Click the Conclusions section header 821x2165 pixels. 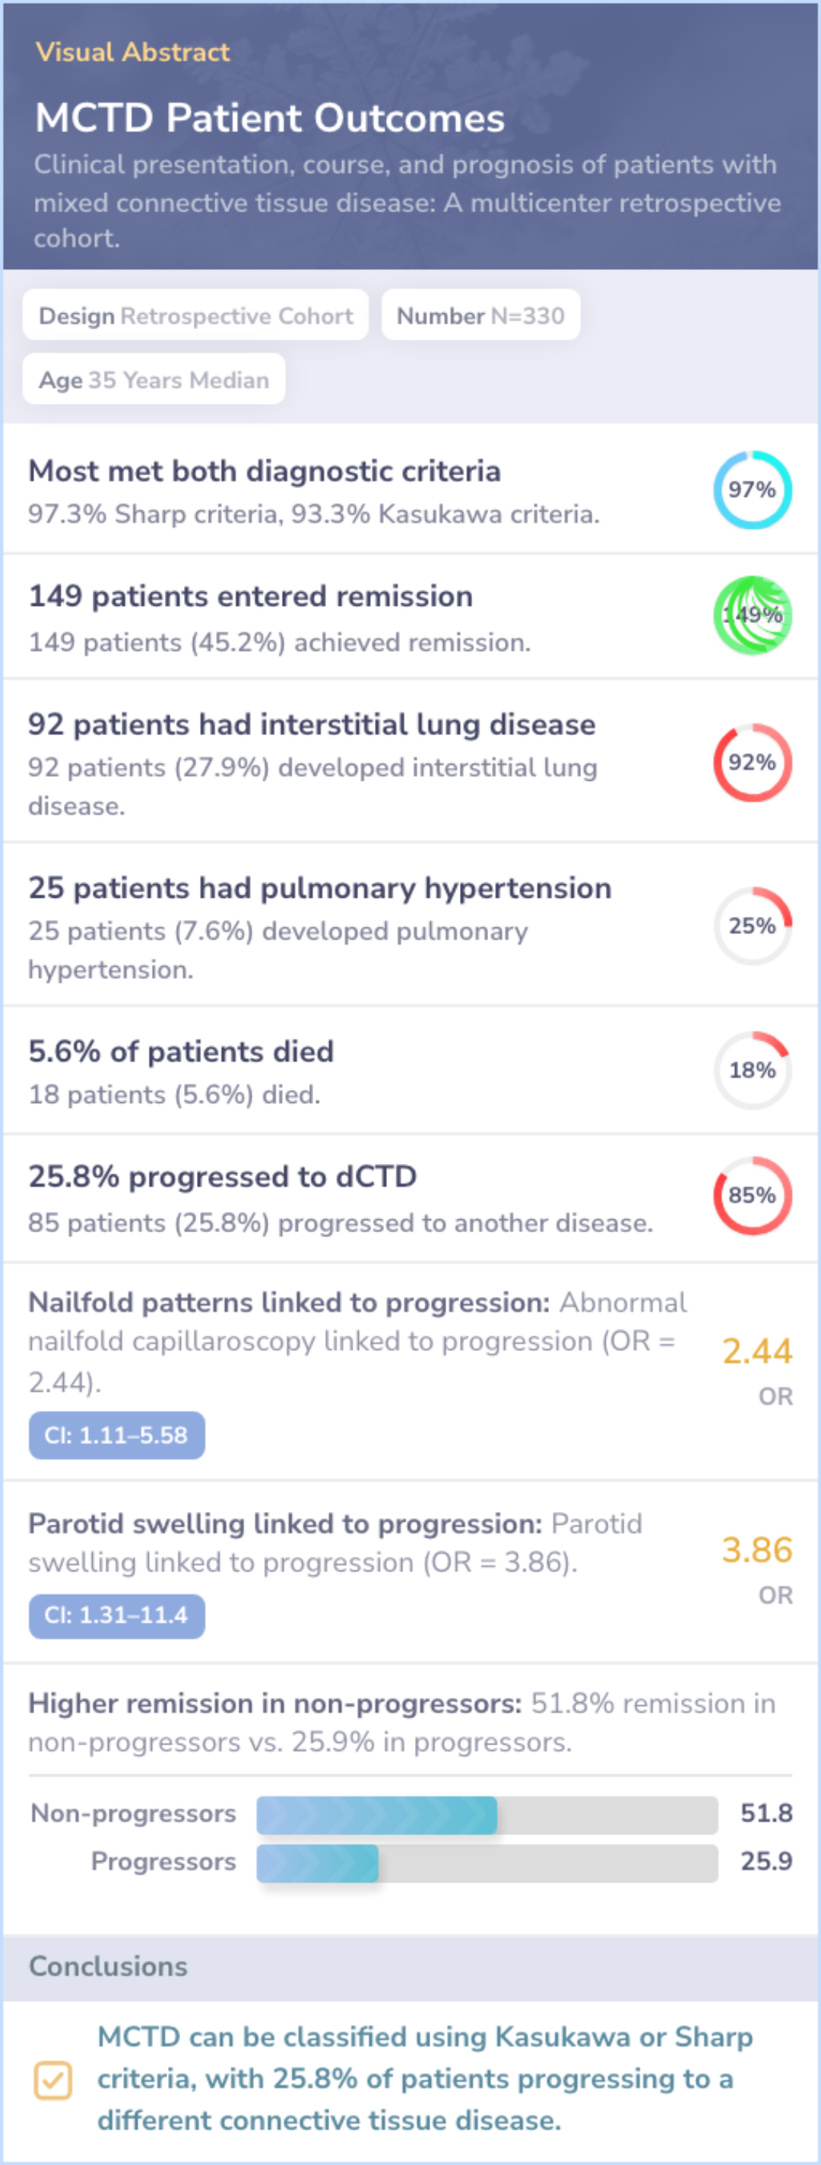(109, 1967)
